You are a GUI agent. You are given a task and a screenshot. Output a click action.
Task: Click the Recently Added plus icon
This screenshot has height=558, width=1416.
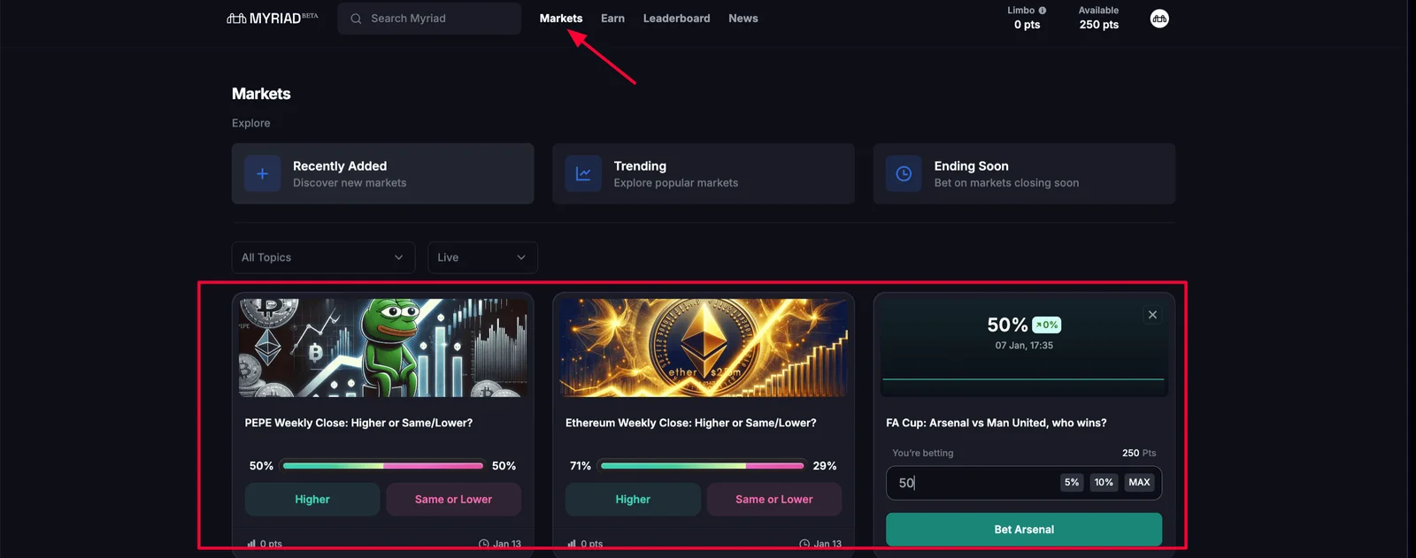[262, 174]
